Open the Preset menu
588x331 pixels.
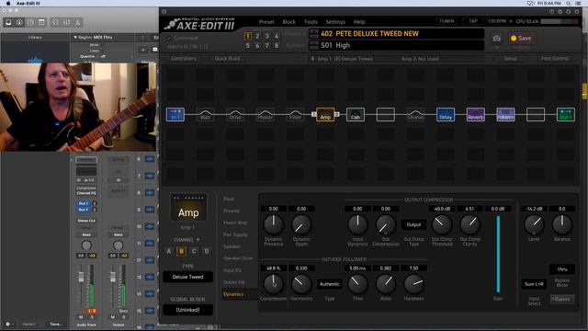coord(266,22)
